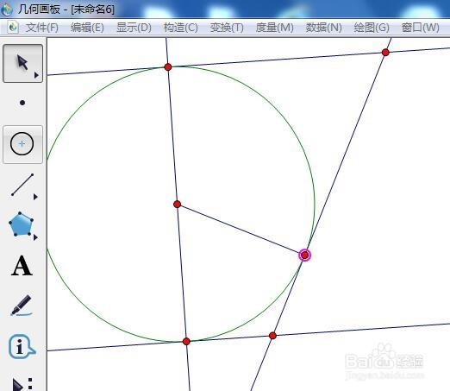
Task: Open the Information tool
Action: 22,346
